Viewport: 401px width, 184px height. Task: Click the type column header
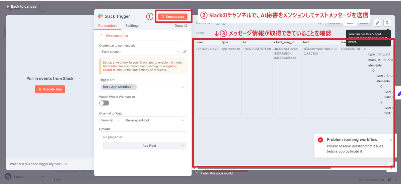pos(231,42)
